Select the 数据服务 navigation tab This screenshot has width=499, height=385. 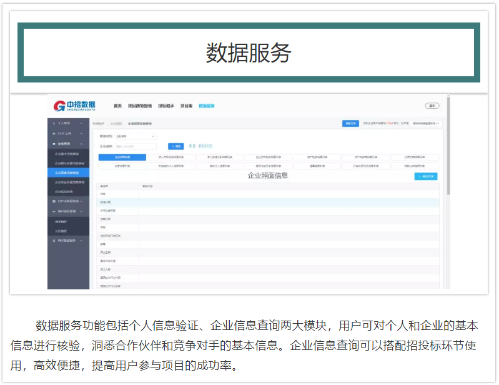[207, 106]
